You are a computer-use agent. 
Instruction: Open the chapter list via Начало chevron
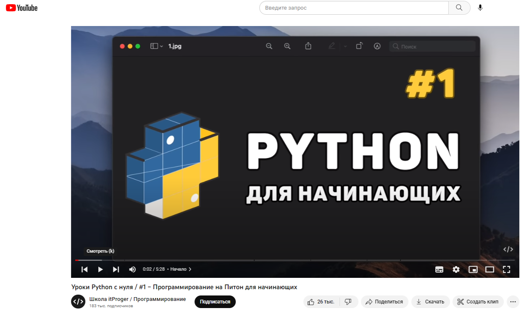[x=189, y=269]
